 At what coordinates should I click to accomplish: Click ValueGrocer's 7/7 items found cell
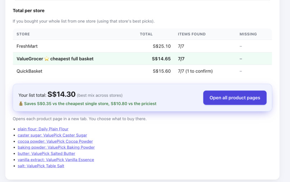pyautogui.click(x=181, y=59)
